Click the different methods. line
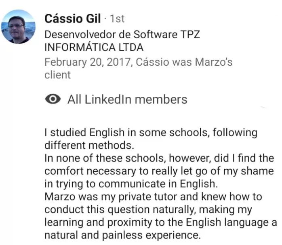The width and height of the screenshot is (282, 245). tap(89, 145)
